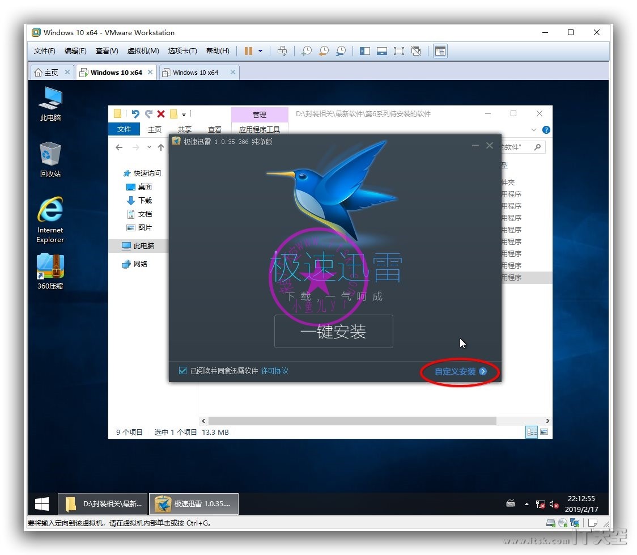Open the VMware 帮助(H) menu
The image size is (637, 555).
218,51
